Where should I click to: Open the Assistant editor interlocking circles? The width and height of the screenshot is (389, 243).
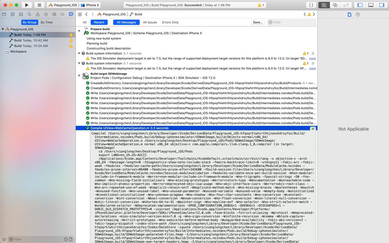pyautogui.click(x=335, y=5)
